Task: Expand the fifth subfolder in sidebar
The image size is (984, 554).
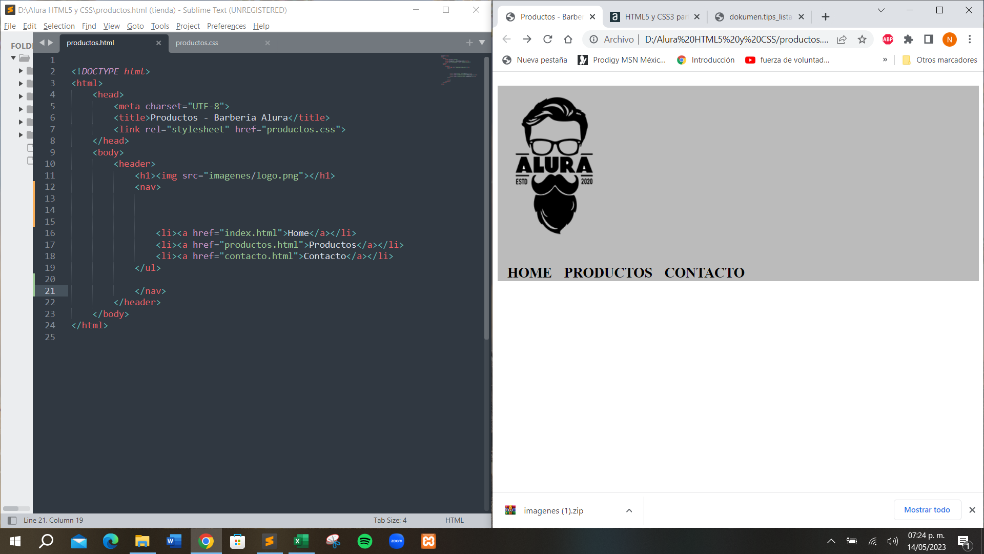Action: click(x=21, y=122)
